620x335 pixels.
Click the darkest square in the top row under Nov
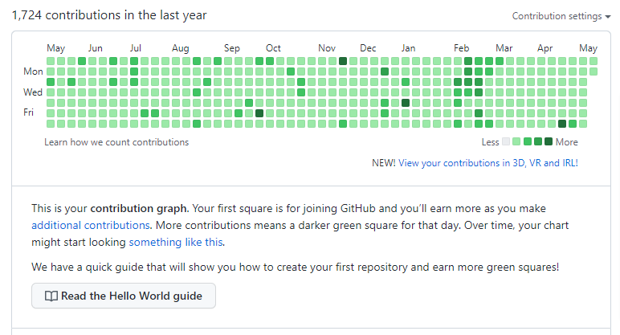[343, 61]
